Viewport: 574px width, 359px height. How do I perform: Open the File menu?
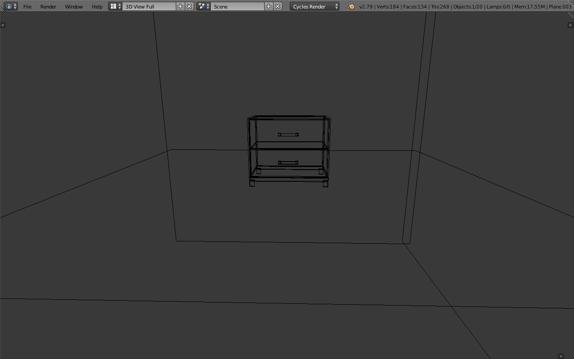[x=27, y=7]
